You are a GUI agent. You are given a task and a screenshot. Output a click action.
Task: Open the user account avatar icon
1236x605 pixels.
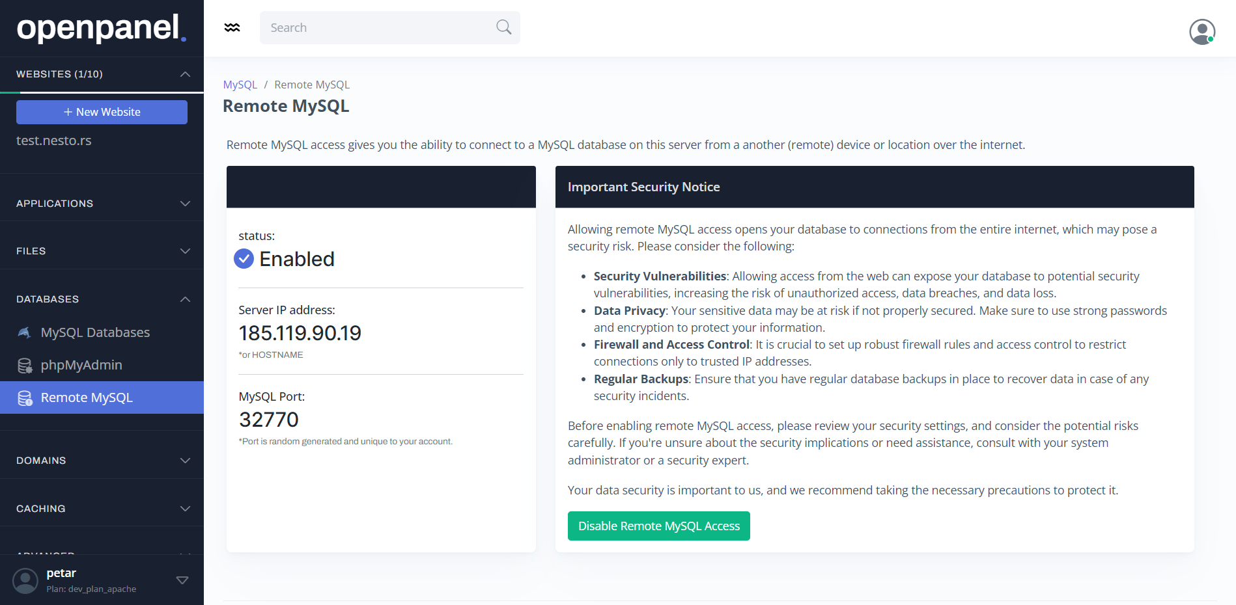tap(1201, 31)
